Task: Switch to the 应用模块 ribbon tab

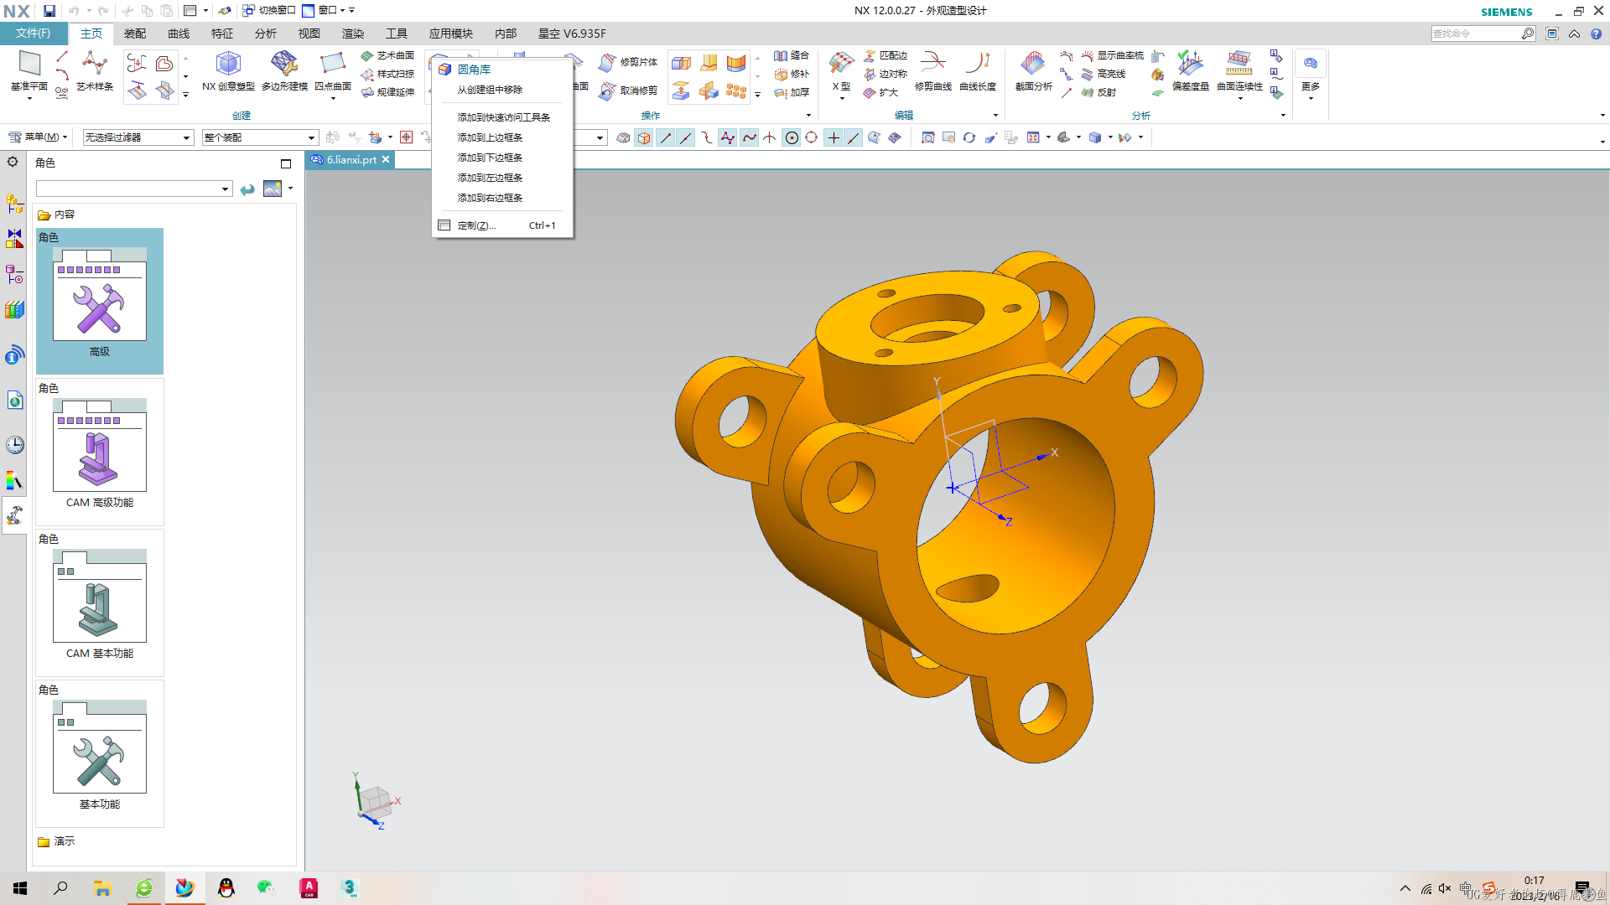Action: coord(451,34)
